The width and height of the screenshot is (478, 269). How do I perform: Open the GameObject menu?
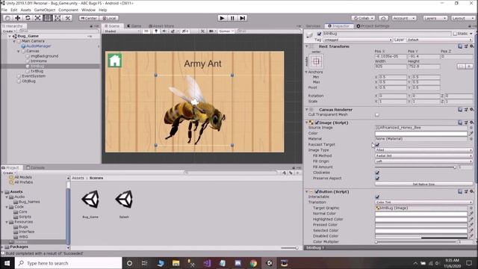(45, 10)
